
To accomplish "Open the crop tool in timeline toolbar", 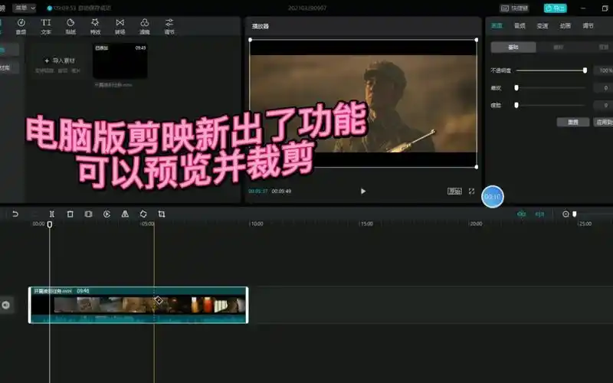I will [x=162, y=214].
